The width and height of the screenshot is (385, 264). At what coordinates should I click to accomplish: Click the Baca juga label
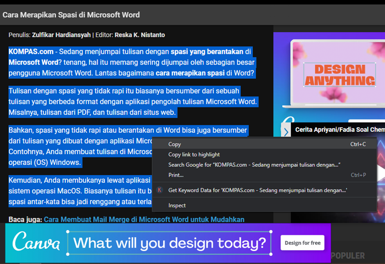[x=25, y=219]
